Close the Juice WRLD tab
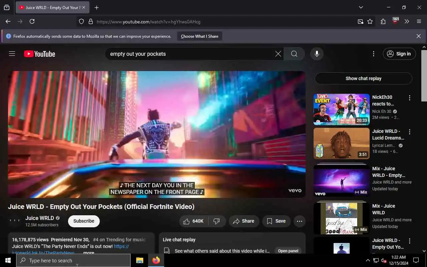This screenshot has height=267, width=427. point(83,7)
